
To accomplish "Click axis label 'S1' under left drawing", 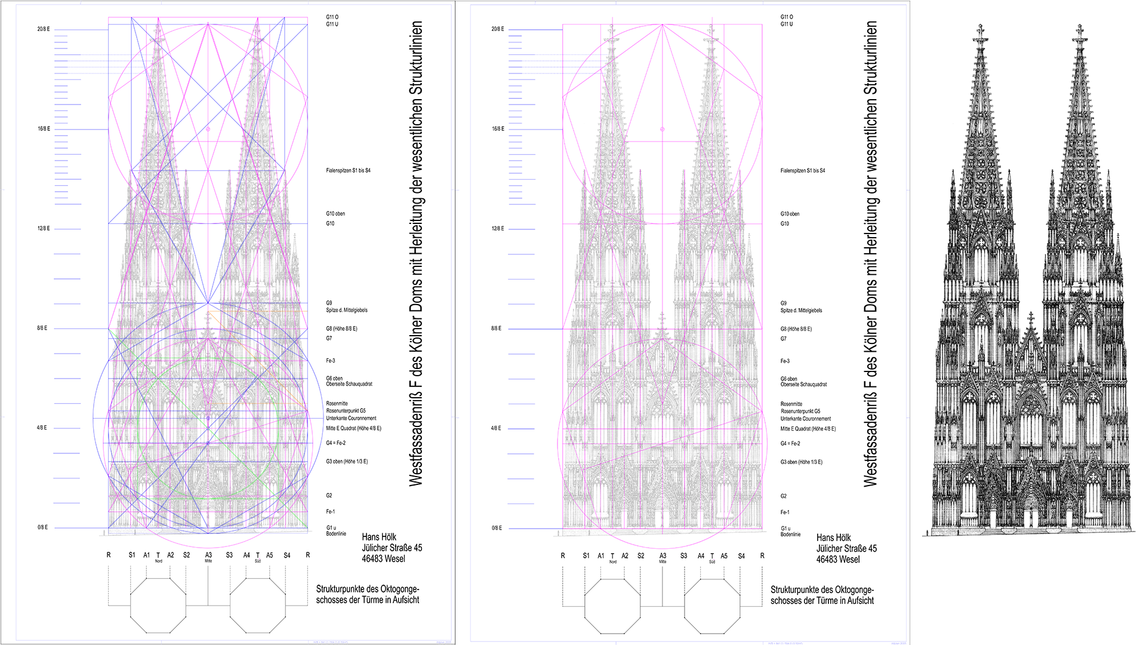I will [x=132, y=555].
